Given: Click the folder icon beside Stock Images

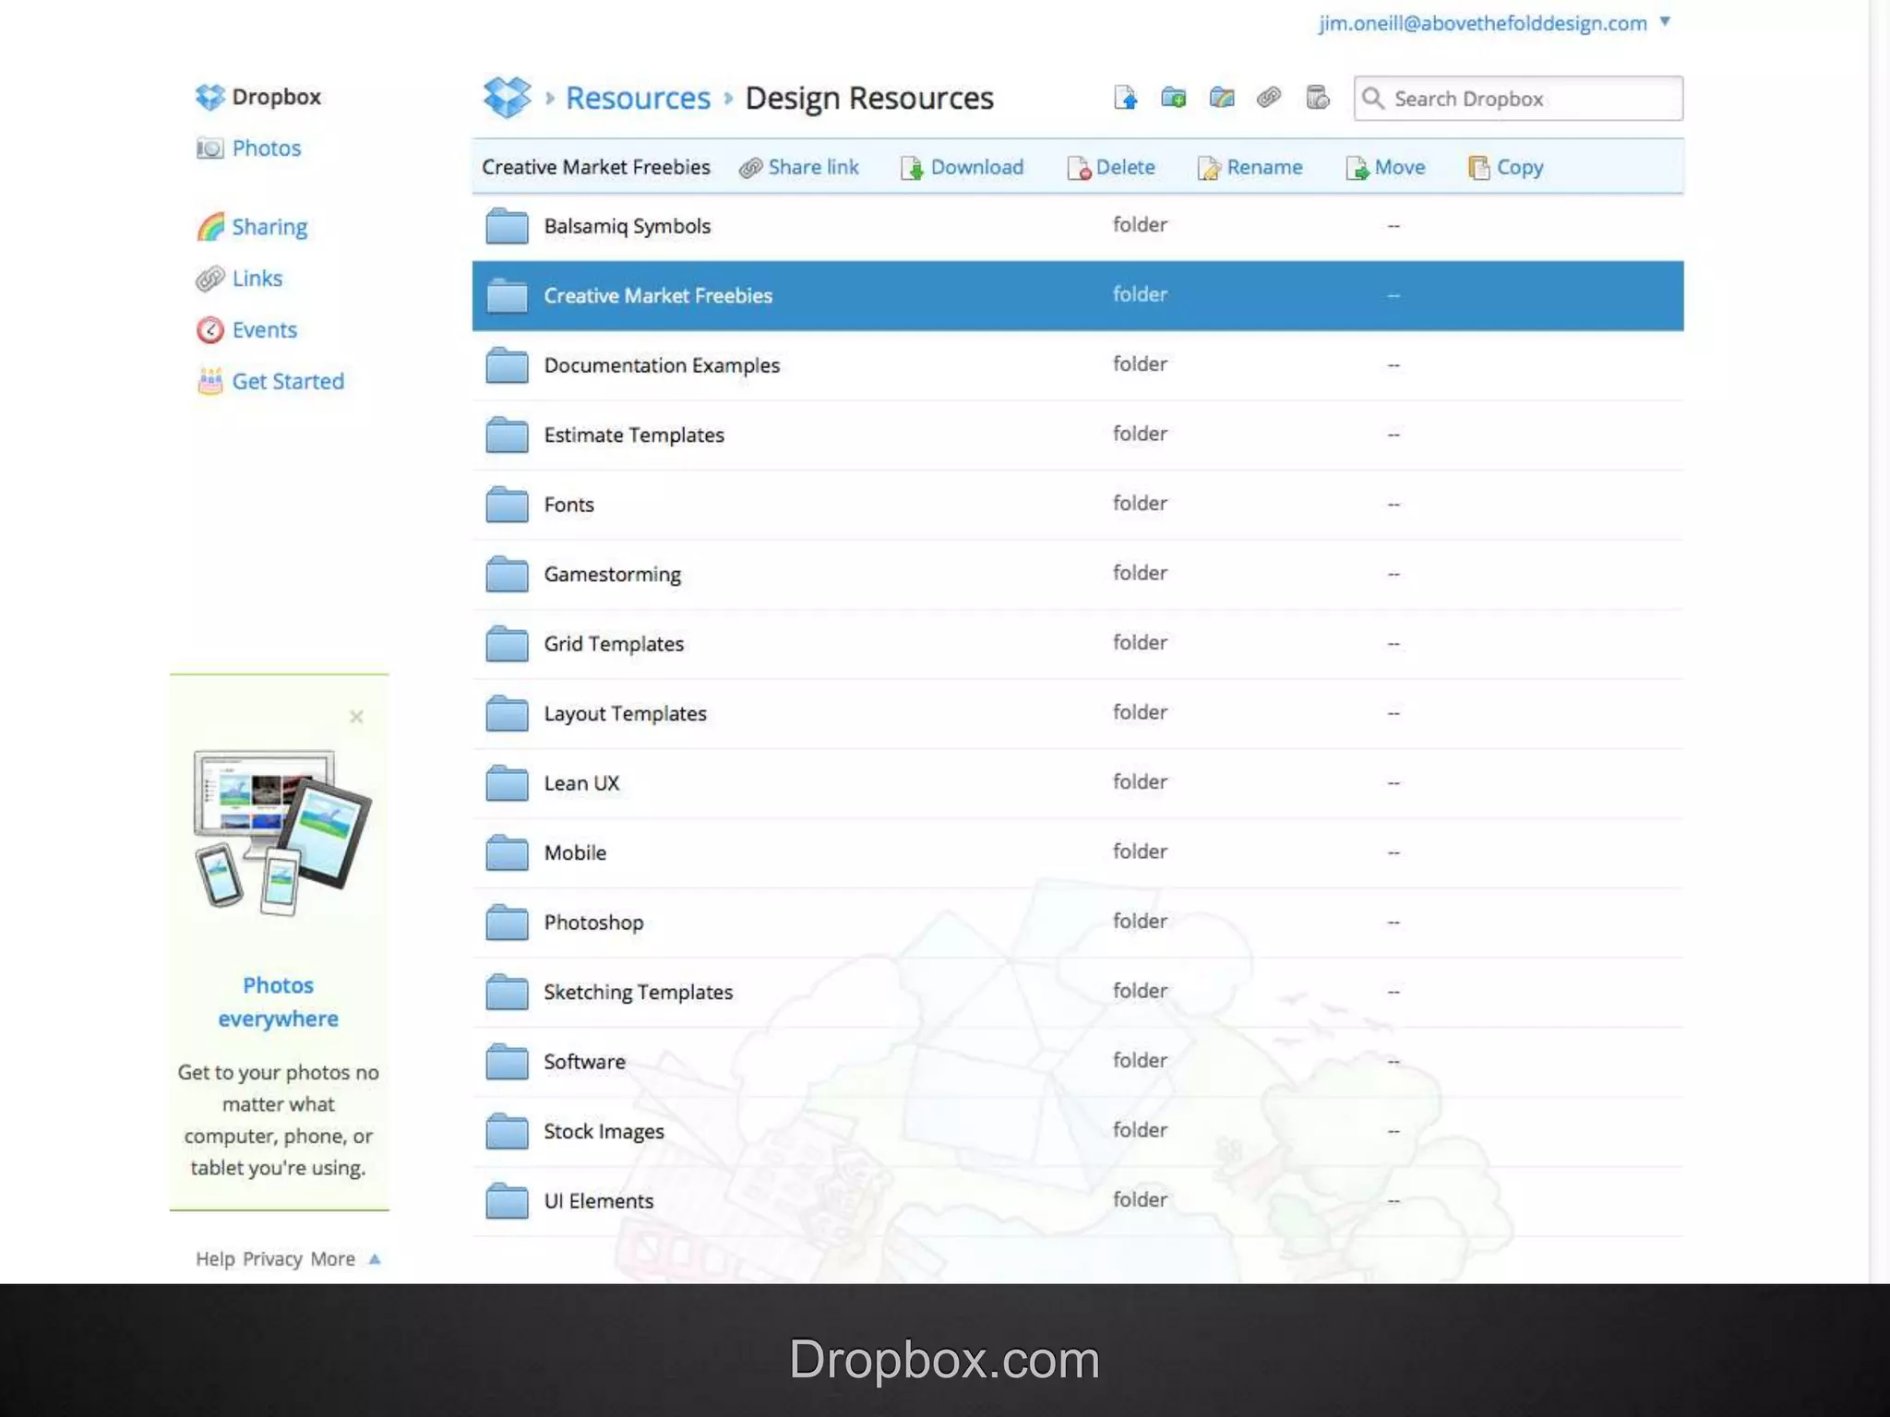Looking at the screenshot, I should 507,1131.
